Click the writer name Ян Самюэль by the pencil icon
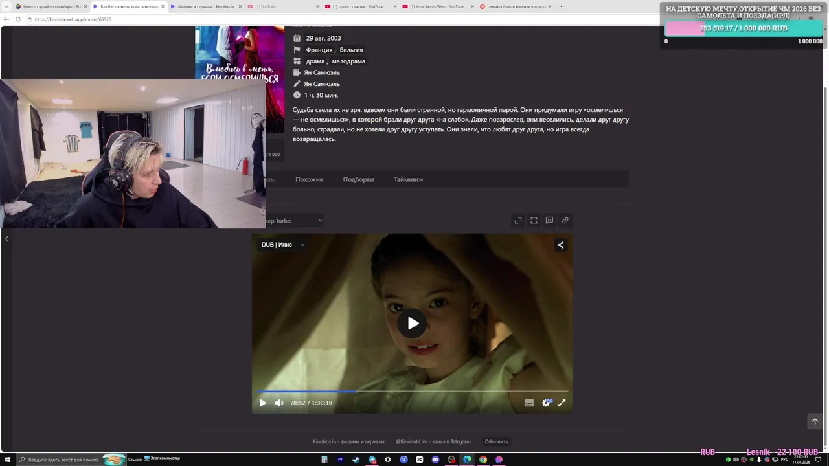 (322, 84)
